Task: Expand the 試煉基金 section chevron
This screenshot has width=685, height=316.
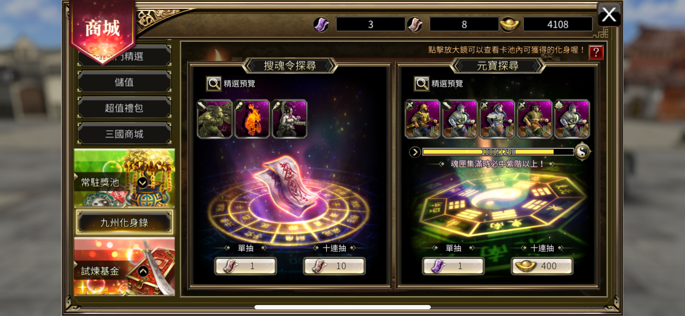Action: 143,271
